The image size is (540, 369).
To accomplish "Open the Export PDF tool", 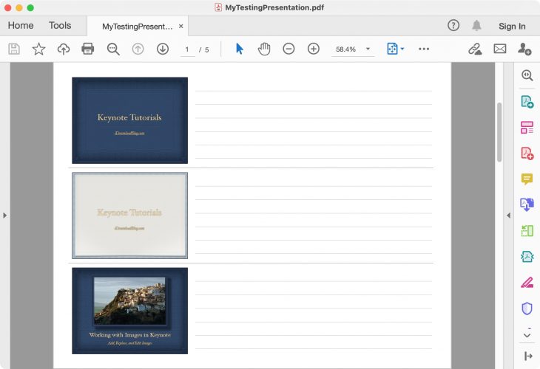I will pos(527,102).
